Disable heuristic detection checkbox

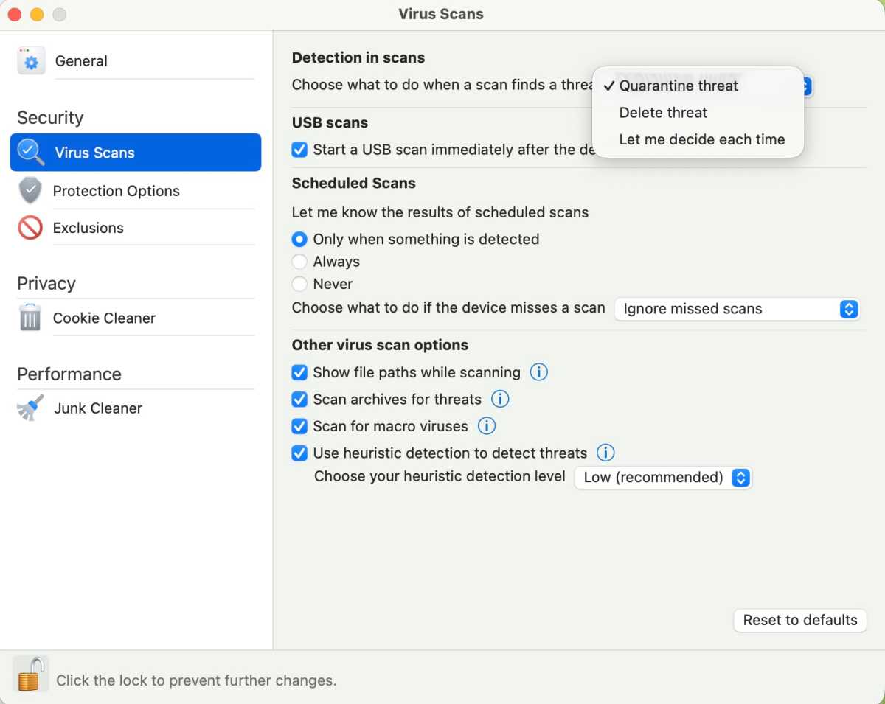[x=299, y=453]
